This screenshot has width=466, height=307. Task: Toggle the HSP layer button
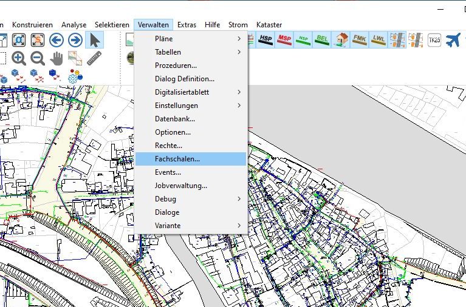coord(265,41)
